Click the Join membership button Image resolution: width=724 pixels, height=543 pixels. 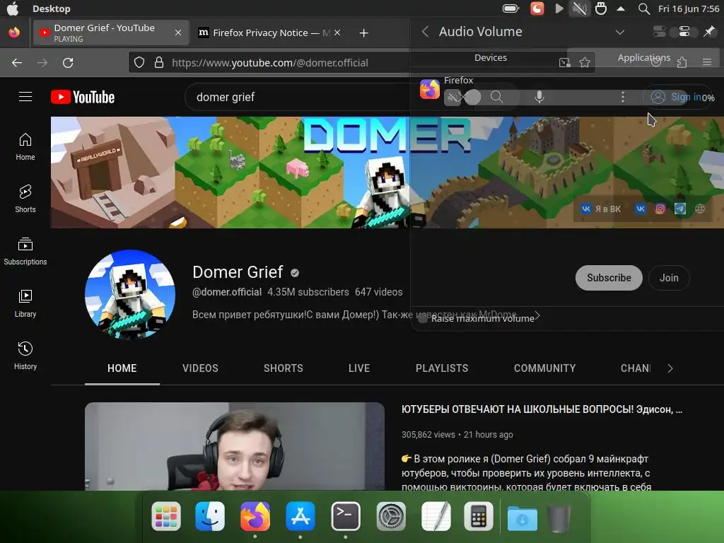(669, 278)
